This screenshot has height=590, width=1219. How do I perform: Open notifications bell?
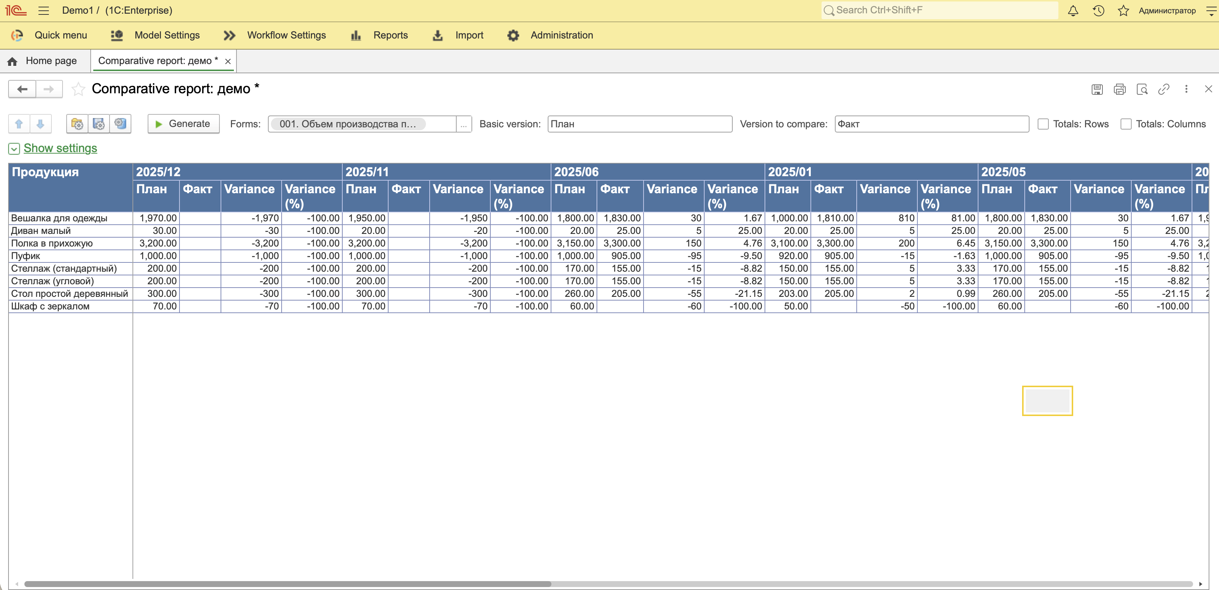1073,10
